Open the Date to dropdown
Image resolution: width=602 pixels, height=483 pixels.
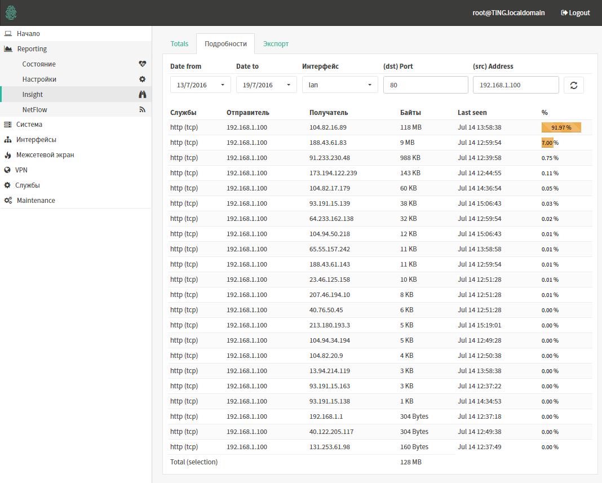coord(267,85)
